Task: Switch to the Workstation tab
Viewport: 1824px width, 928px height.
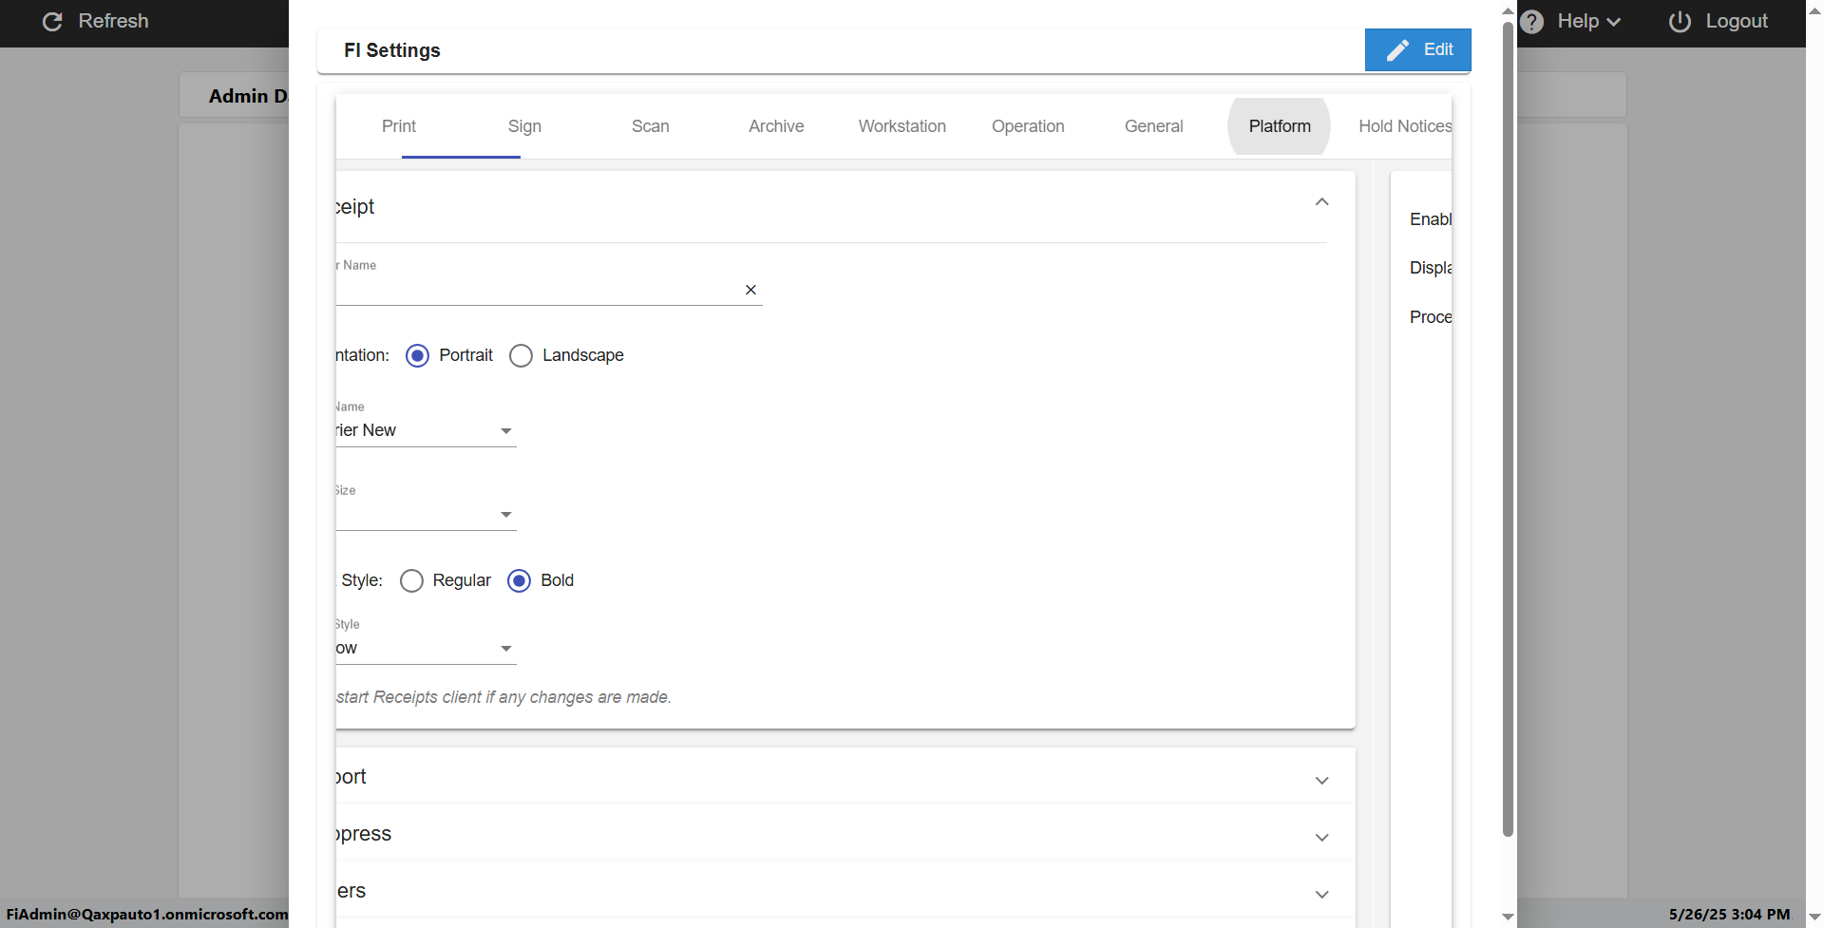Action: (x=902, y=126)
